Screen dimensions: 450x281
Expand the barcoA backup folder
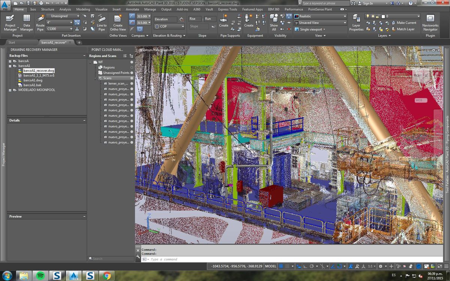(10, 61)
